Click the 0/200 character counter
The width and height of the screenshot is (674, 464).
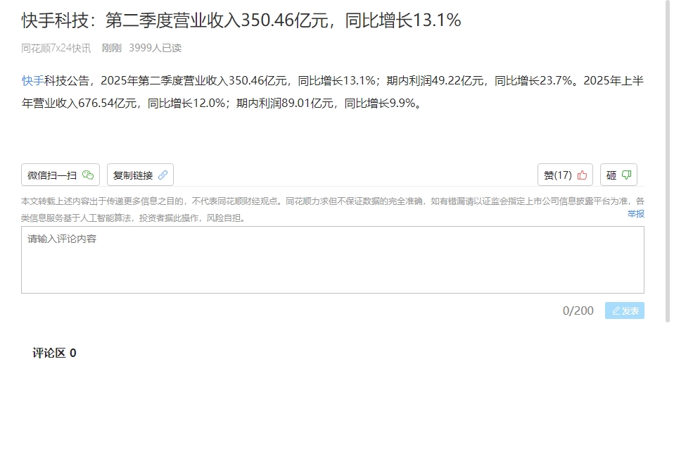point(578,311)
